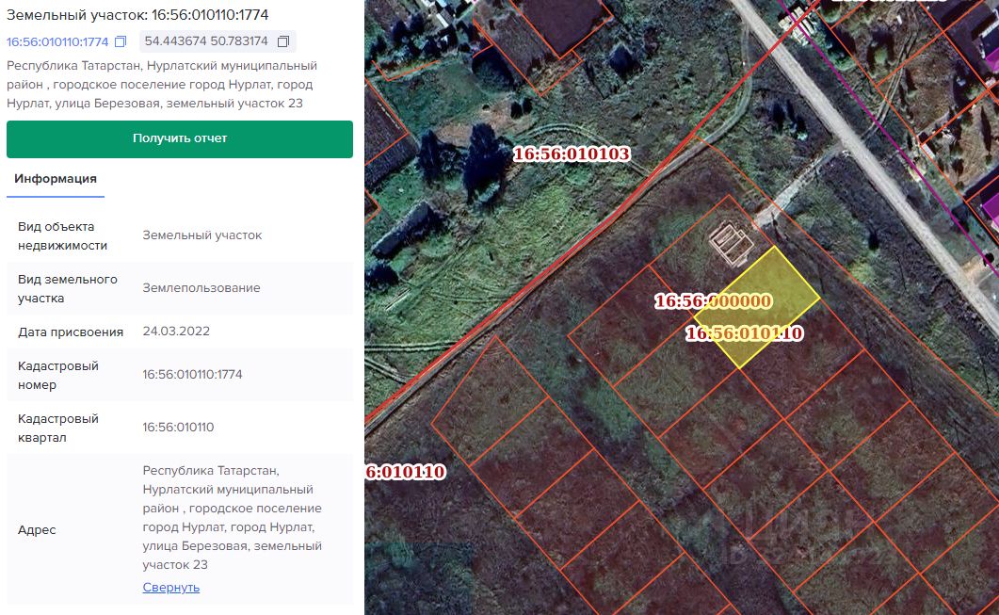This screenshot has height=615, width=999.
Task: Select the Землепользование value
Action: [x=201, y=288]
